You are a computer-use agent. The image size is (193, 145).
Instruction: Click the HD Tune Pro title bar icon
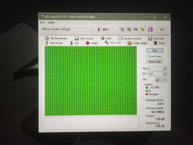[x=42, y=17]
